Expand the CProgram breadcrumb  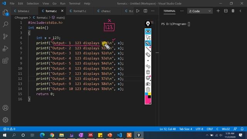point(21,17)
